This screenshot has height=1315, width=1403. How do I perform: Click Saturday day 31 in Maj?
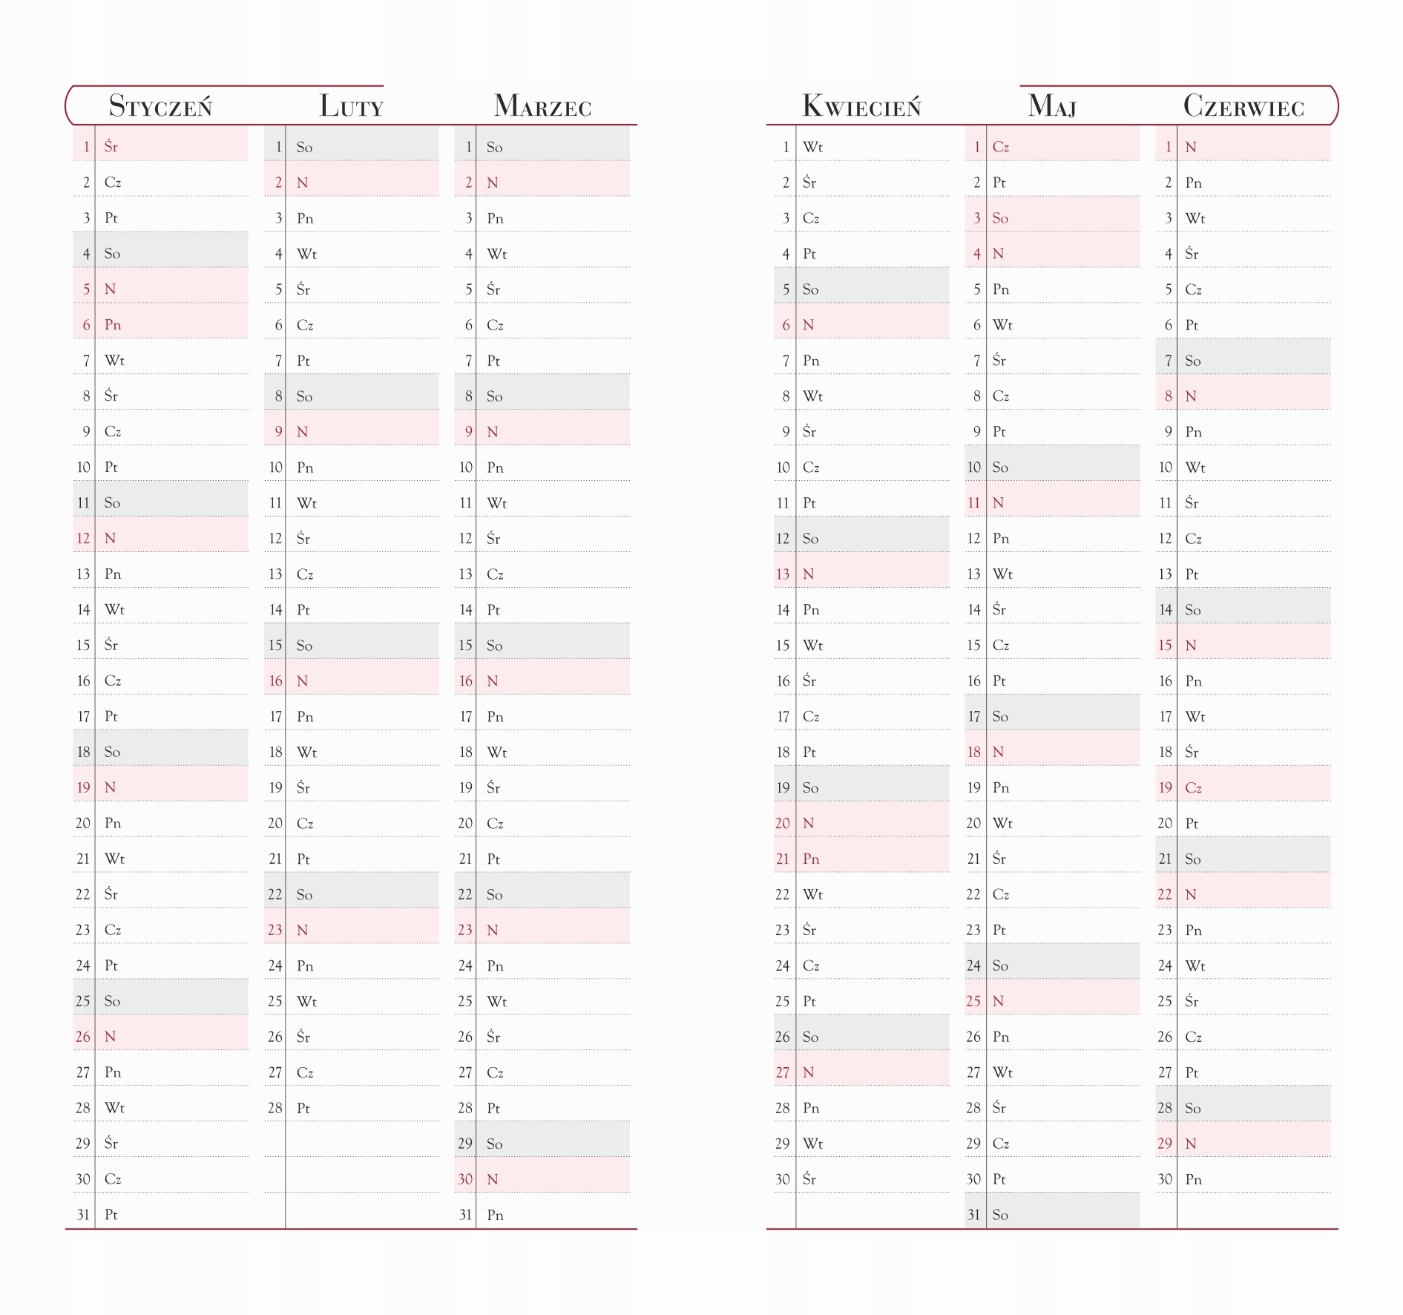pyautogui.click(x=1052, y=1214)
